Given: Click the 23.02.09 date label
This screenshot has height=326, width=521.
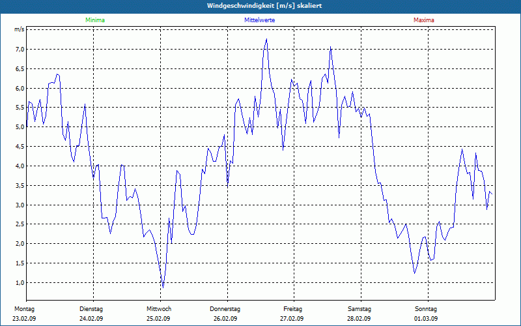Looking at the screenshot, I should click(x=24, y=319).
